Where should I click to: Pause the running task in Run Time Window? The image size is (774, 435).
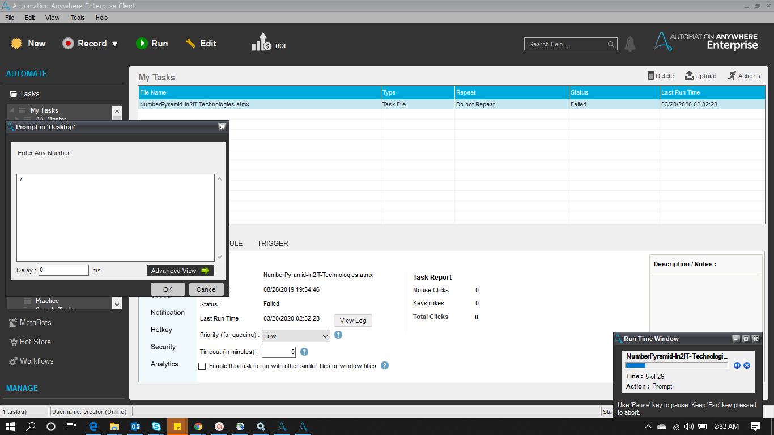737,365
